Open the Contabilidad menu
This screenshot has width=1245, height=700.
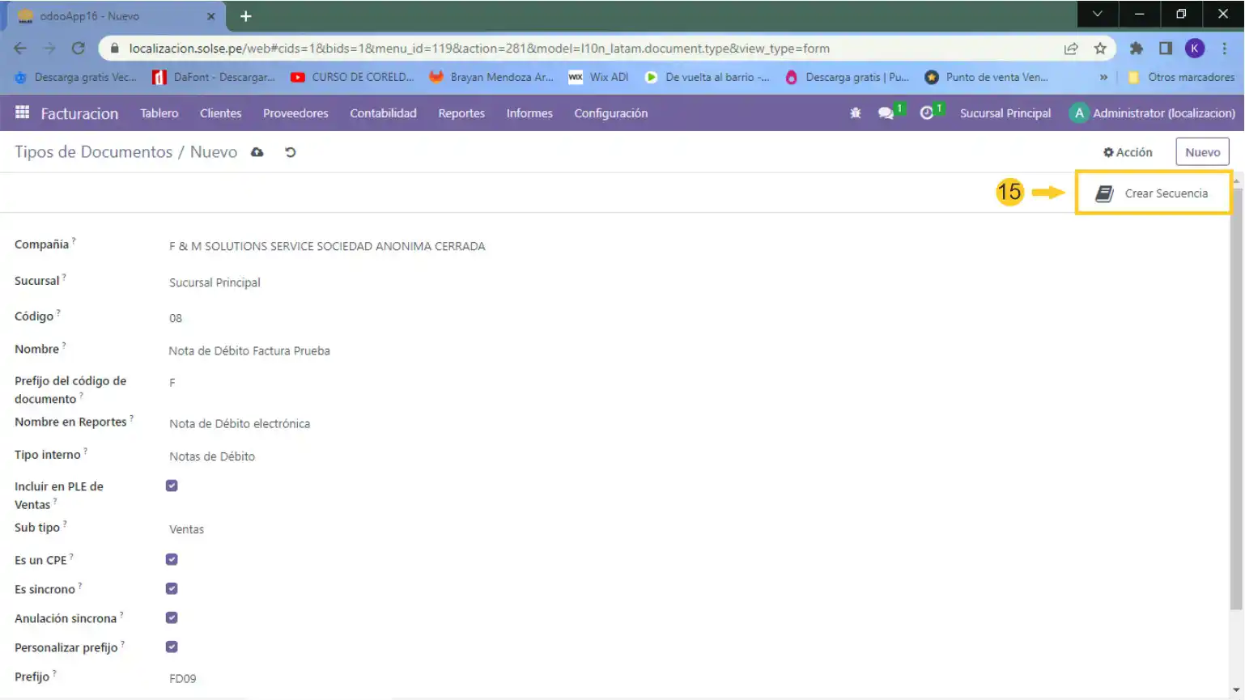[x=383, y=113]
